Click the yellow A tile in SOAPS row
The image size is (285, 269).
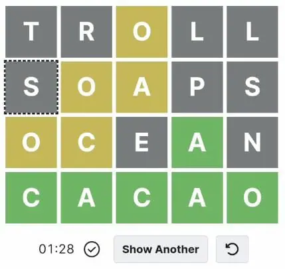(142, 87)
